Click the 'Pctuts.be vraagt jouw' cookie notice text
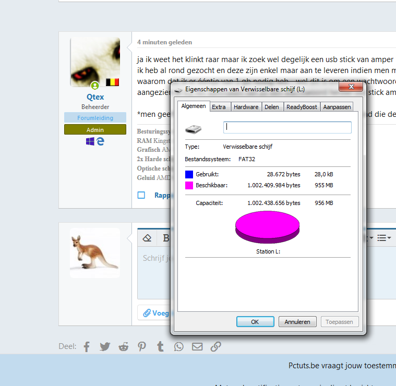The image size is (396, 386). click(x=325, y=366)
